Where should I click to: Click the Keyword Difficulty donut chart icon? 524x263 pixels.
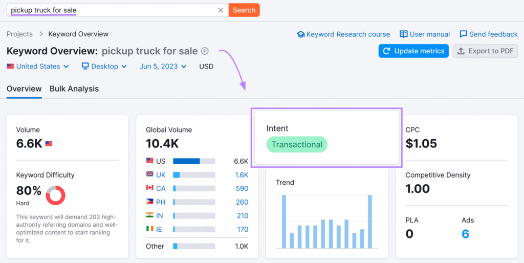pos(56,195)
